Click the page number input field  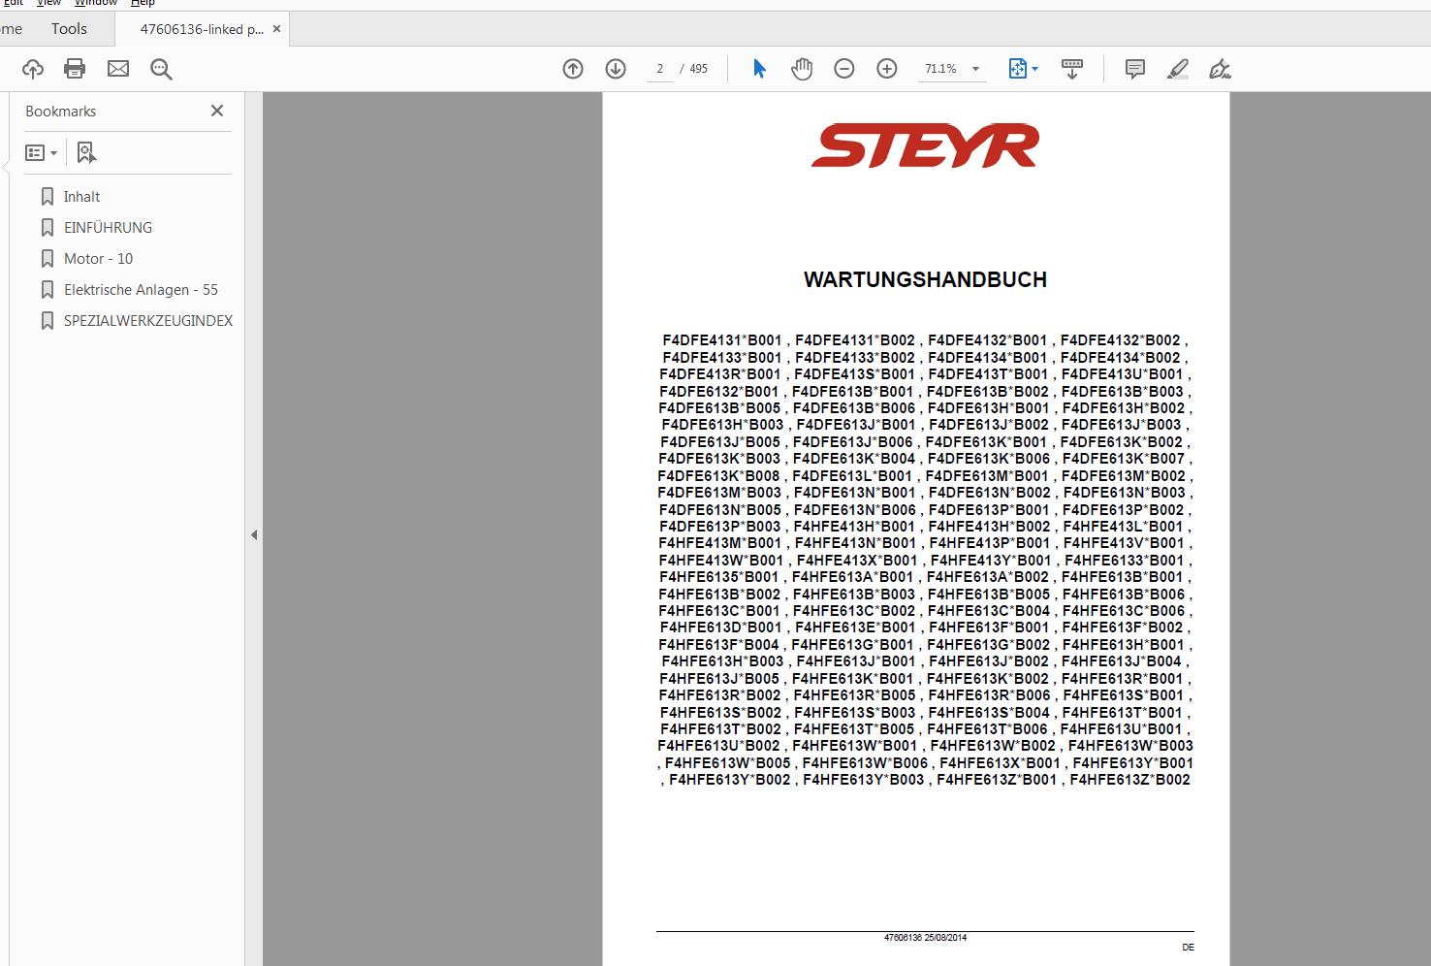[660, 68]
